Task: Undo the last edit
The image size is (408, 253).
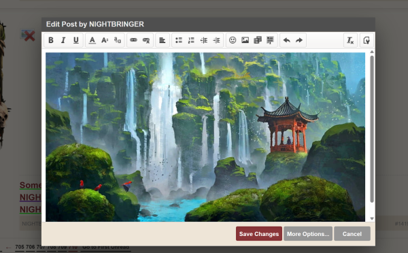Action: (286, 40)
